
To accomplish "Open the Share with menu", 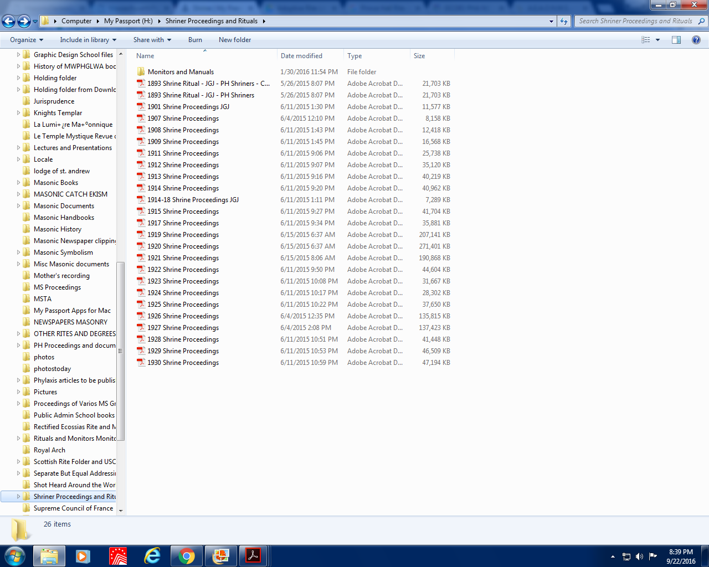I will (152, 40).
